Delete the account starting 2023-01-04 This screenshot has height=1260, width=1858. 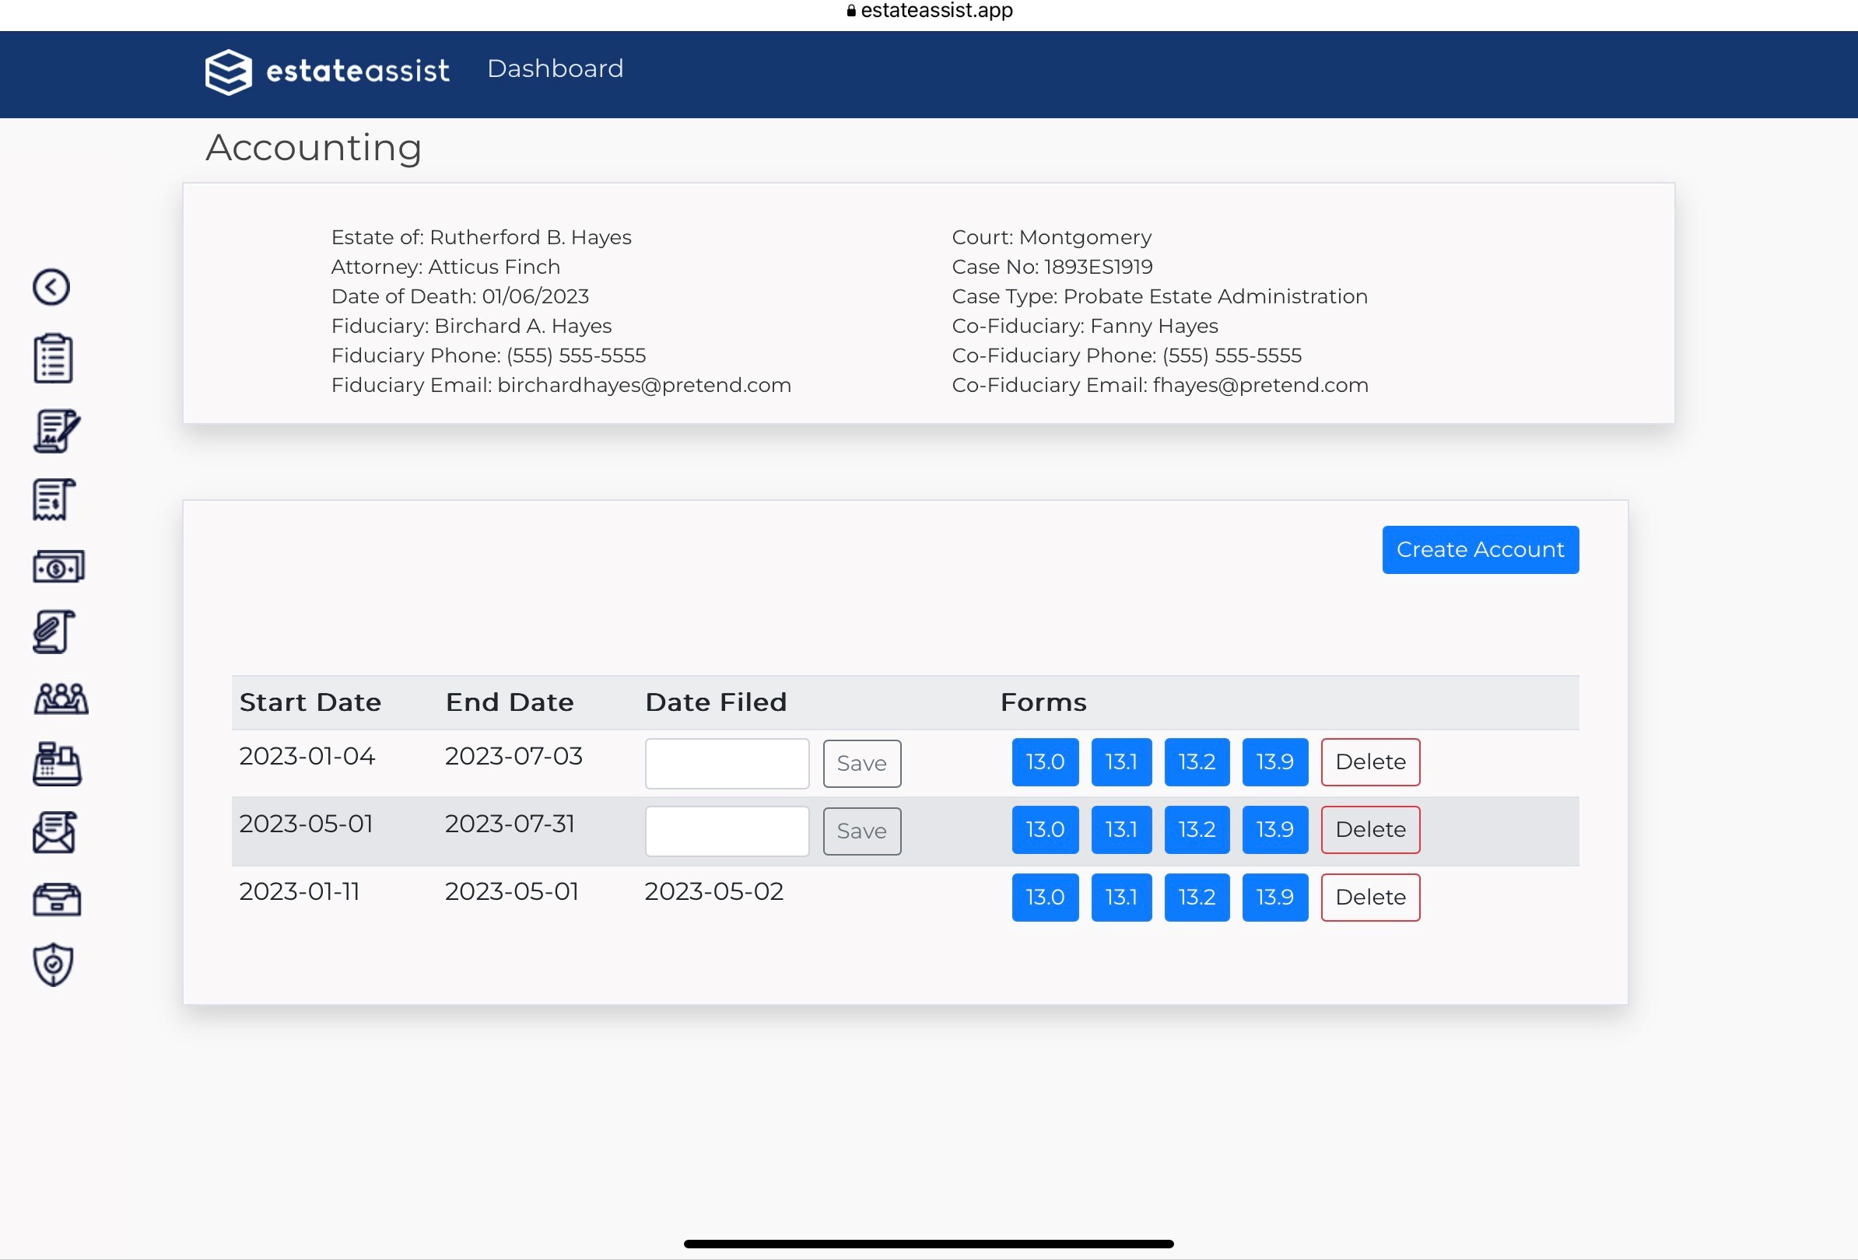tap(1370, 762)
